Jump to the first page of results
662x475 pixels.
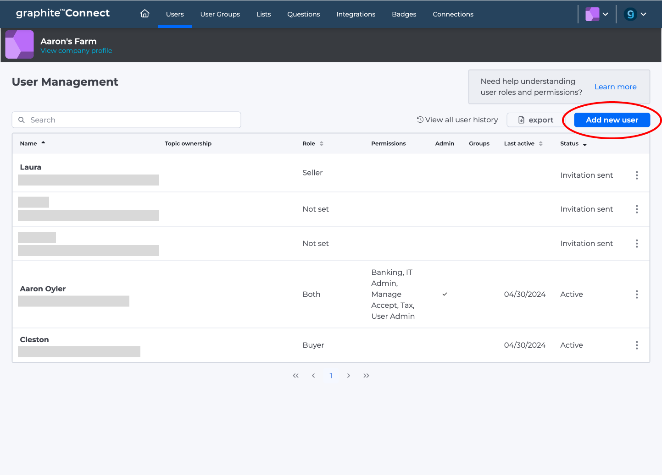[x=295, y=376]
